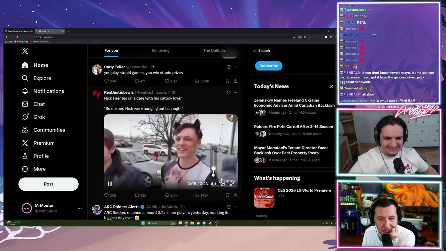Viewport: 446px width, 251px height.
Task: Open Grok explain on ARC Raiders post
Action: (x=228, y=207)
